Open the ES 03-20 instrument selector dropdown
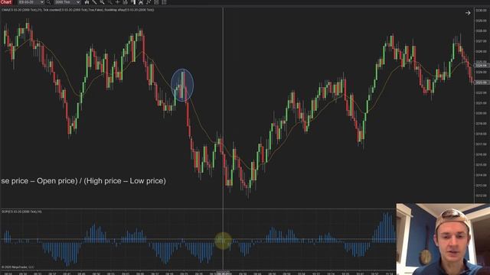This screenshot has width=490, height=275. (31, 2)
